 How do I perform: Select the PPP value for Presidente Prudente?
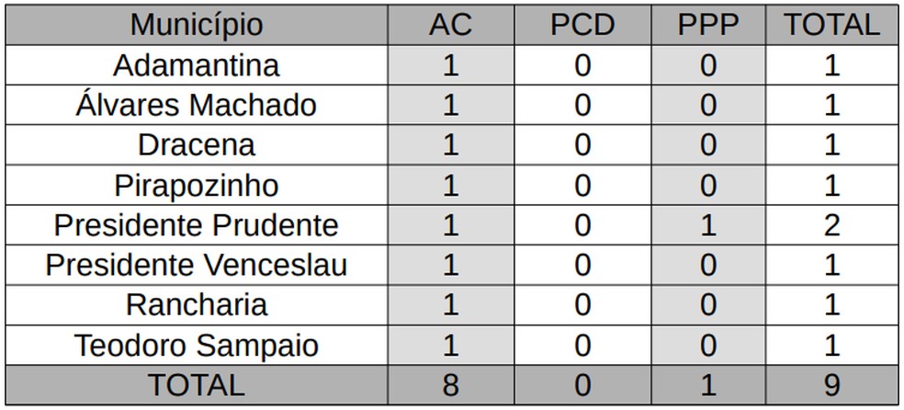[707, 225]
